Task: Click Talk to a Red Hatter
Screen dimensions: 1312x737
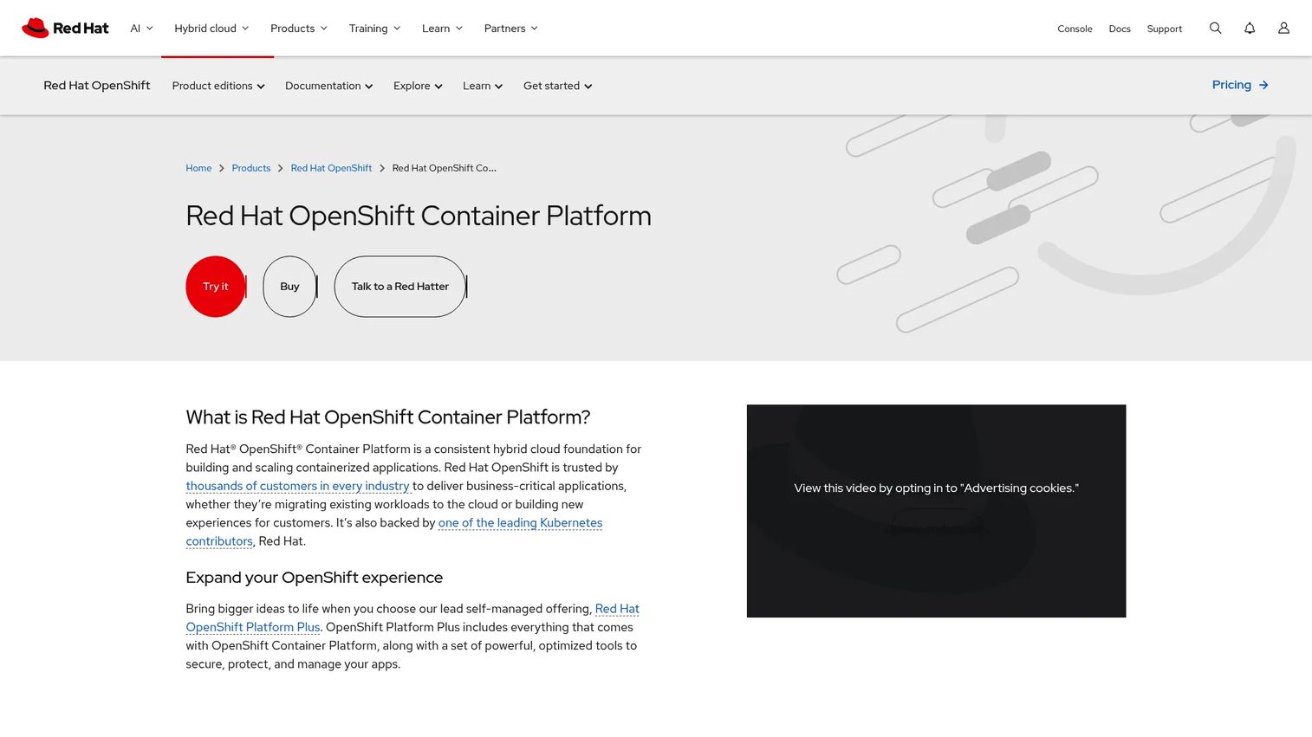Action: 400,287
